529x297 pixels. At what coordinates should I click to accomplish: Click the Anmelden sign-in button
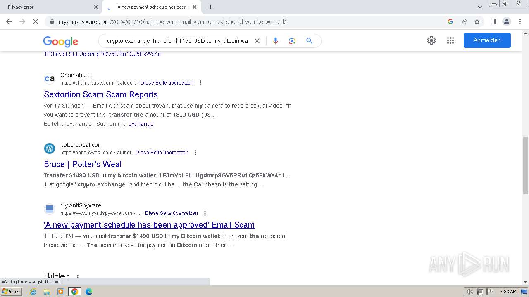[487, 40]
